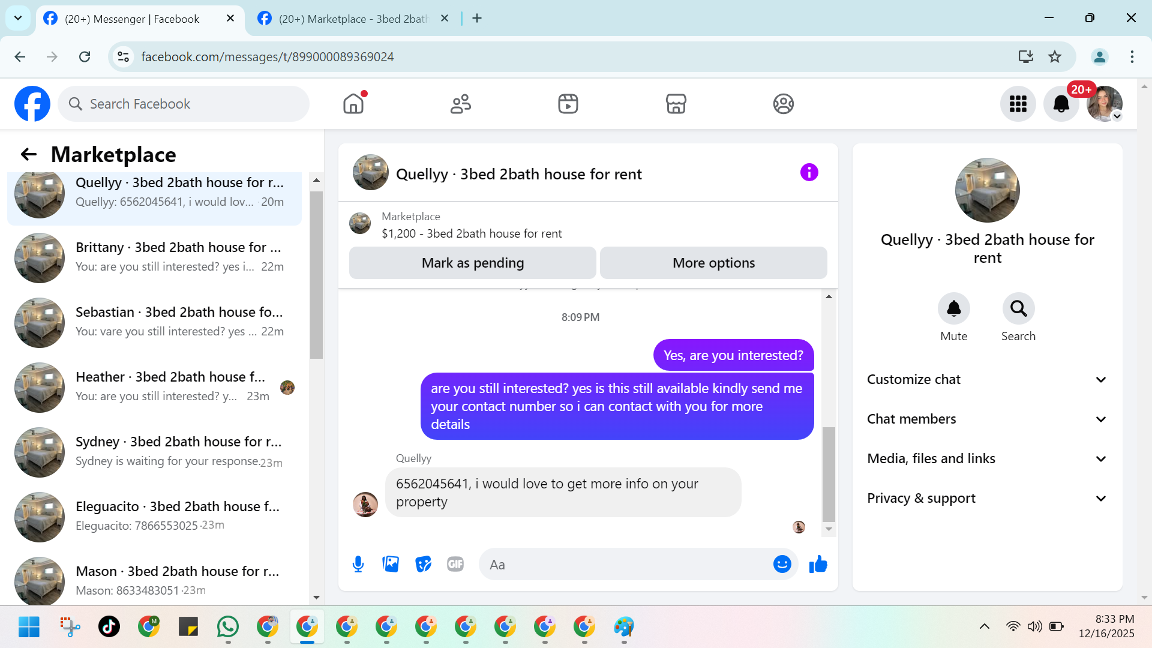The width and height of the screenshot is (1152, 648).
Task: Open the Facebook logo home link
Action: 32,104
